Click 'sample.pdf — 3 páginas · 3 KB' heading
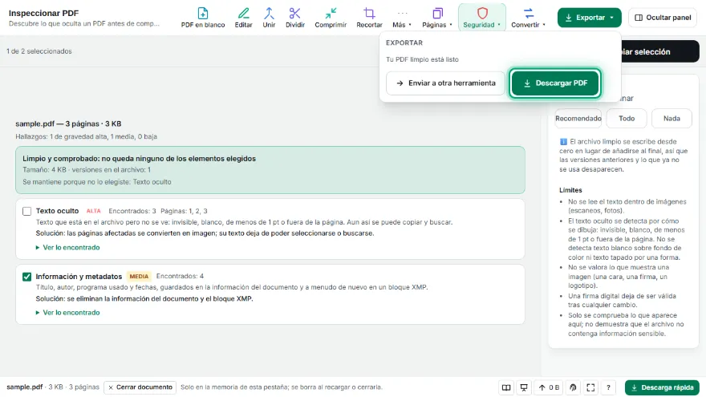The width and height of the screenshot is (706, 397). point(68,124)
